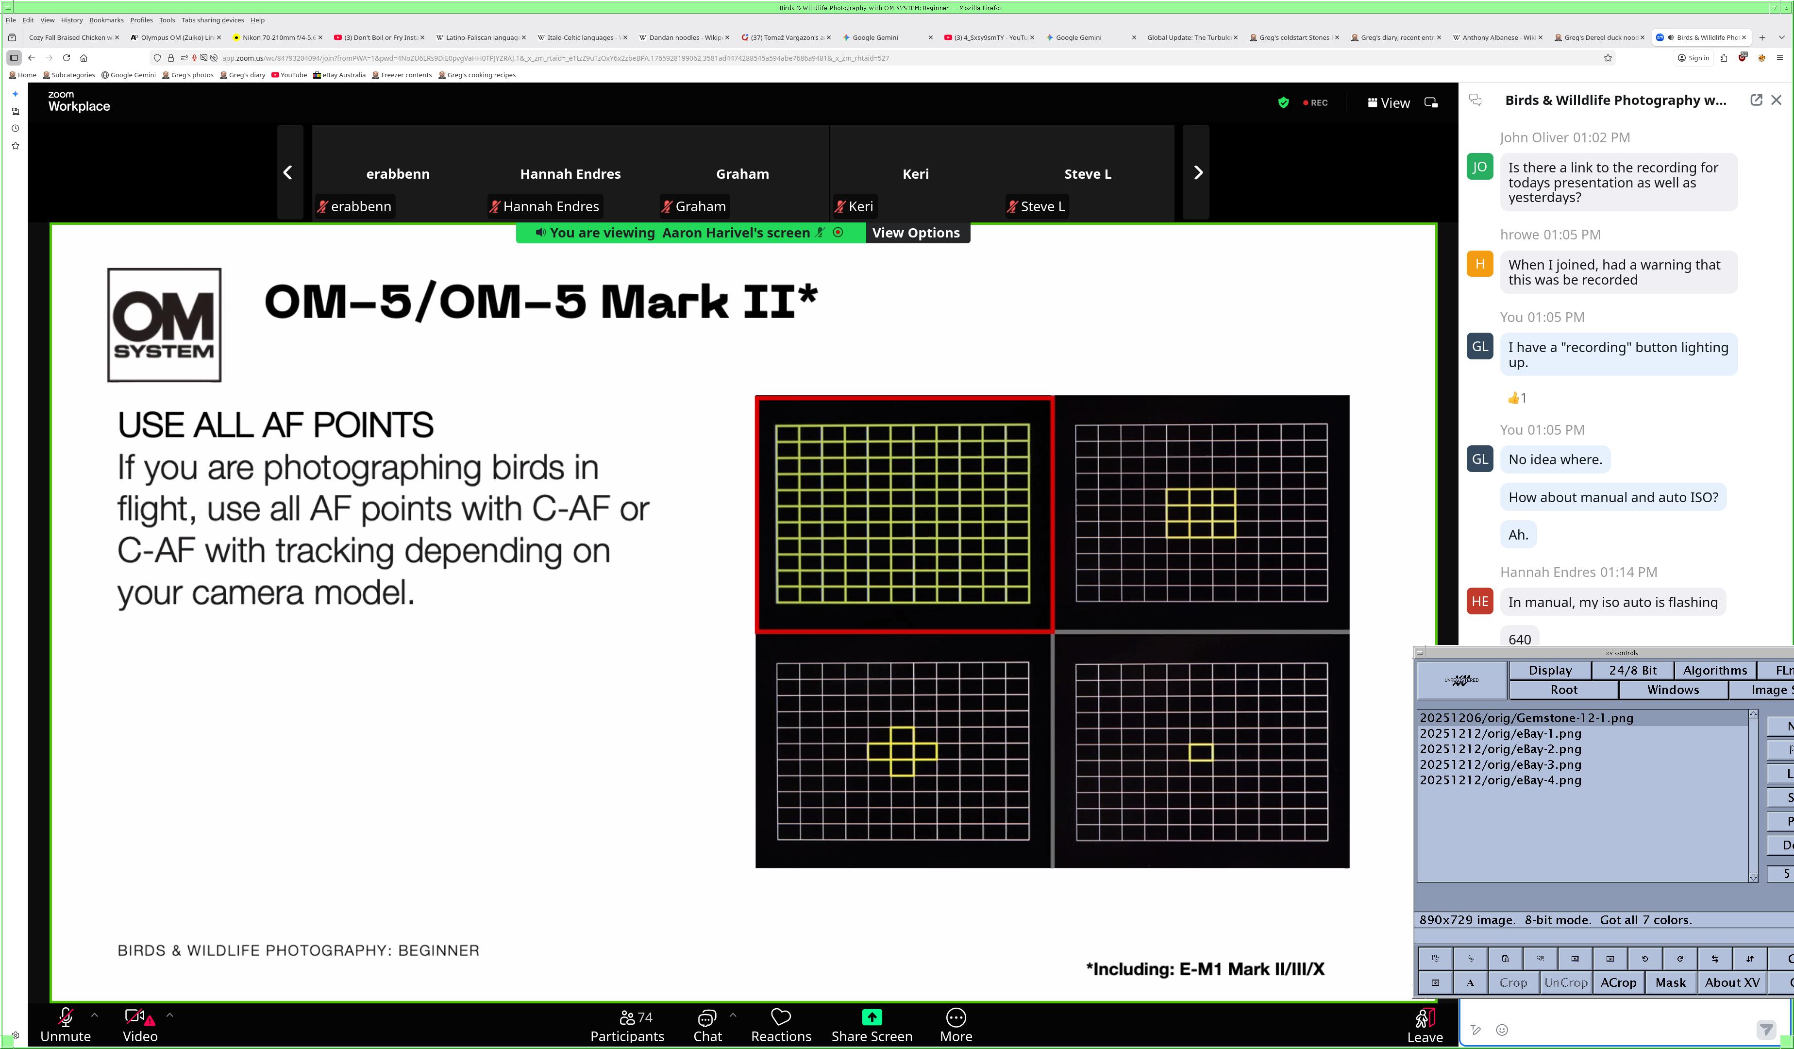Open the emoji picker in chat input
Viewport: 1794px width, 1049px height.
1502,1030
